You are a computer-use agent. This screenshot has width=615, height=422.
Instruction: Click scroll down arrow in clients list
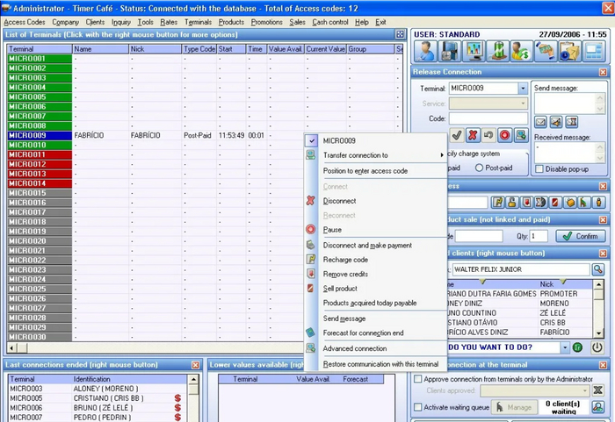(598, 333)
